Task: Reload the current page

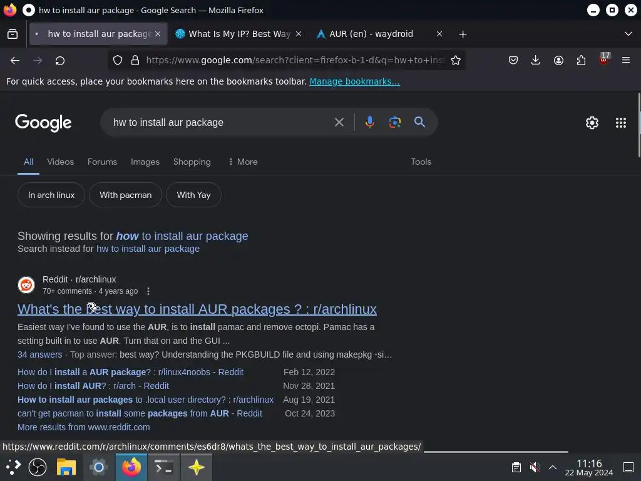Action: tap(60, 61)
